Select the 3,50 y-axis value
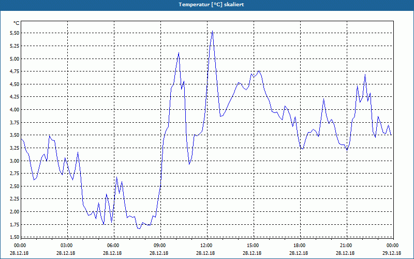Viewport: 414px width, 259px height. click(x=14, y=135)
